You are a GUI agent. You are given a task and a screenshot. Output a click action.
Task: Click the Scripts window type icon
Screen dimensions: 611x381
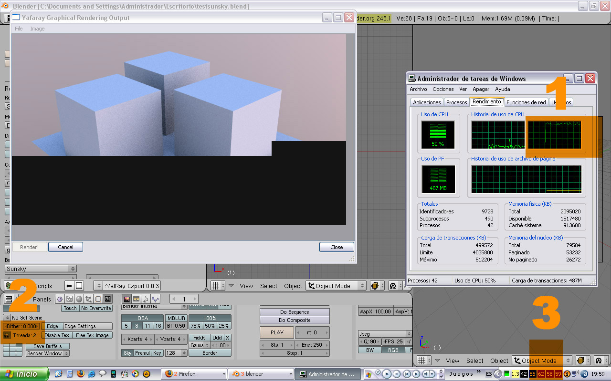(9, 286)
